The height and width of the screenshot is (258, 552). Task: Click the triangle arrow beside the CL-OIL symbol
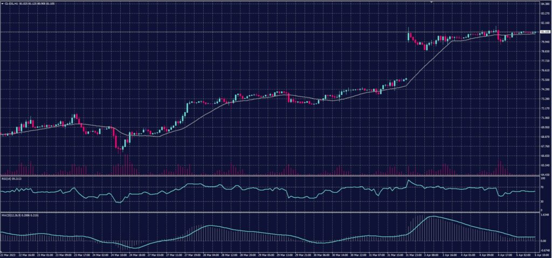pos(3,3)
